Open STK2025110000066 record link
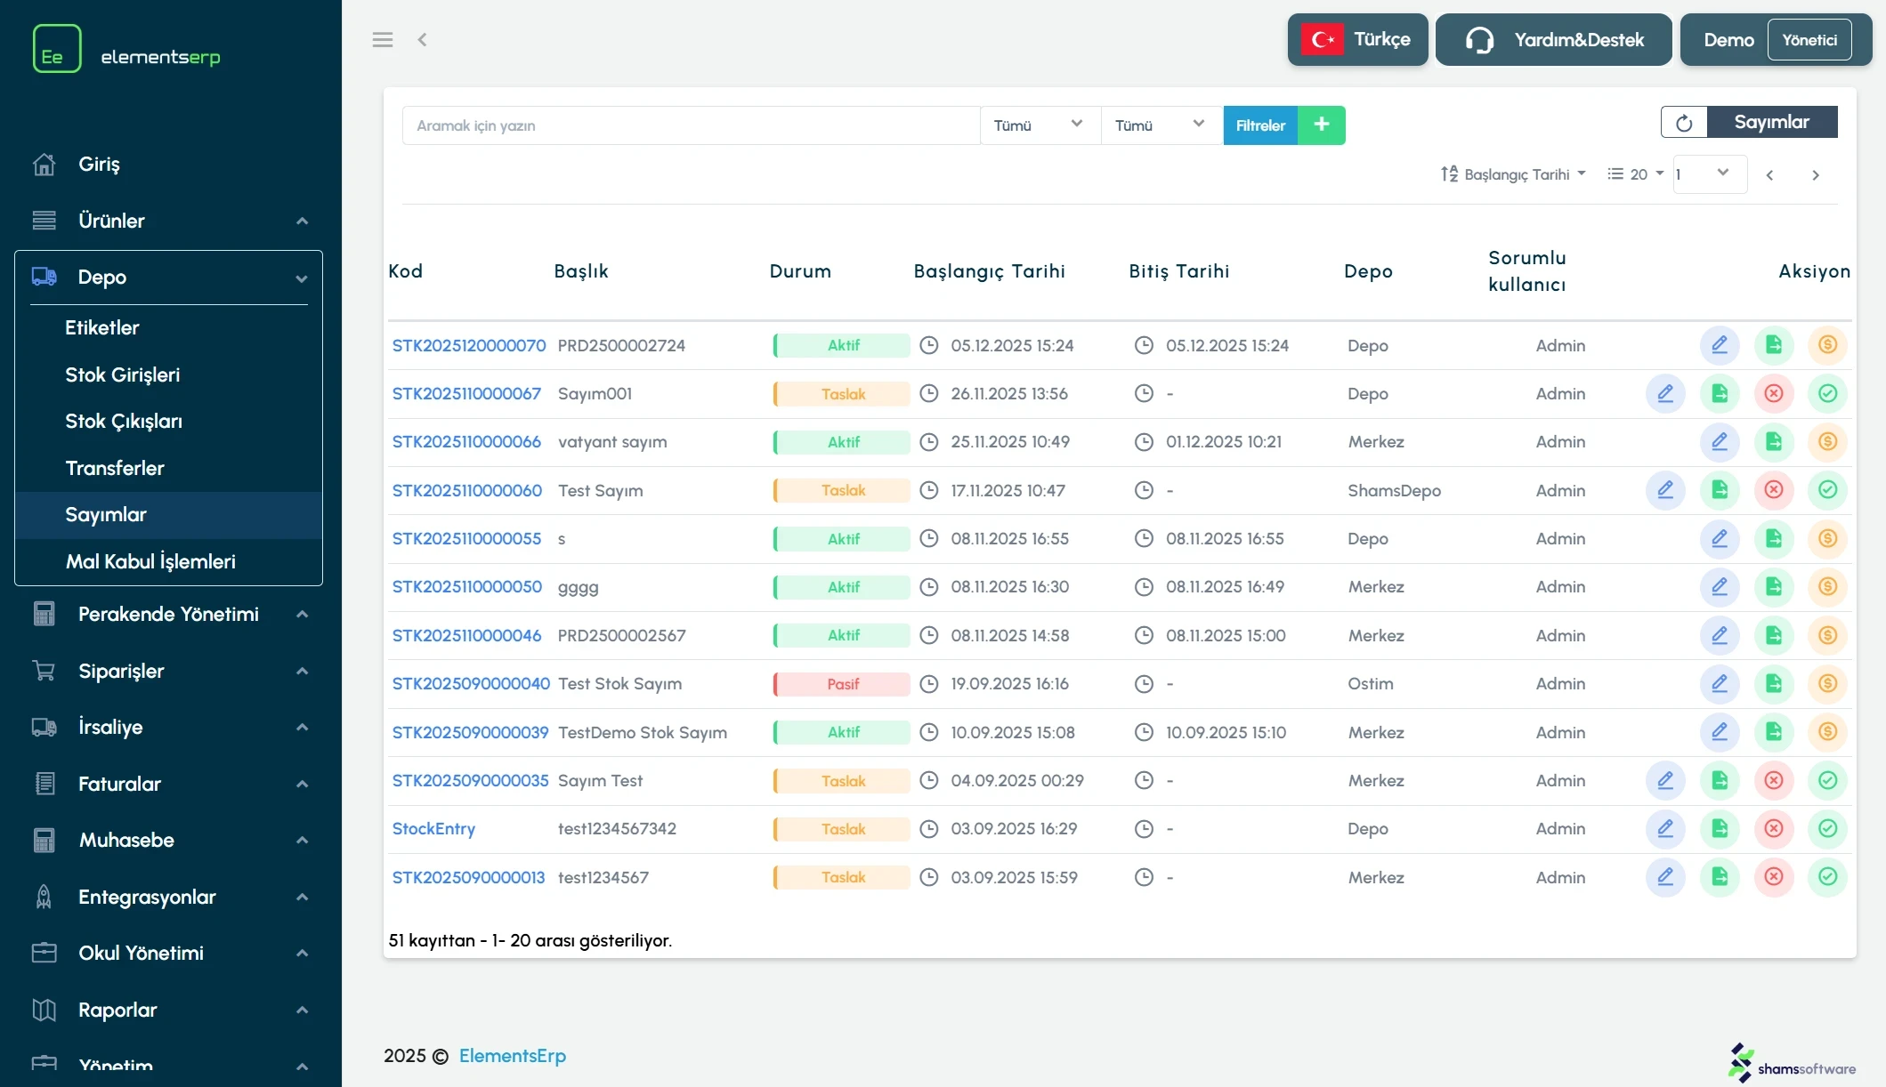The image size is (1886, 1087). point(466,441)
